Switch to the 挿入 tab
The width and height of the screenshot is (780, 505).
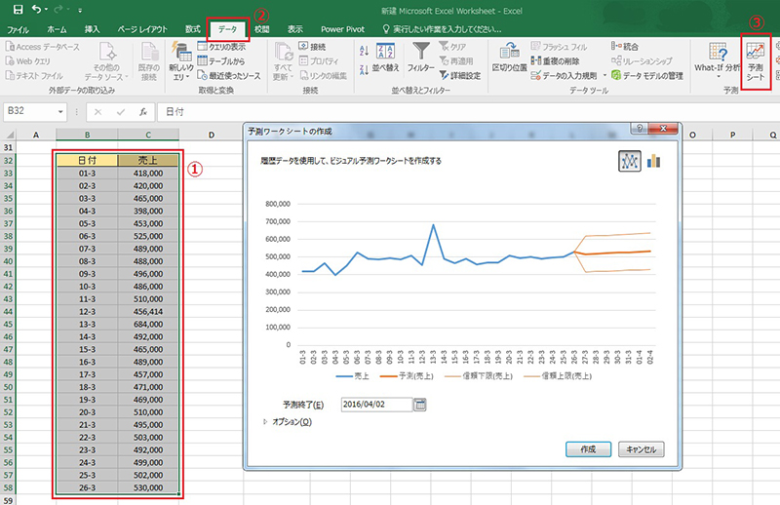point(92,29)
